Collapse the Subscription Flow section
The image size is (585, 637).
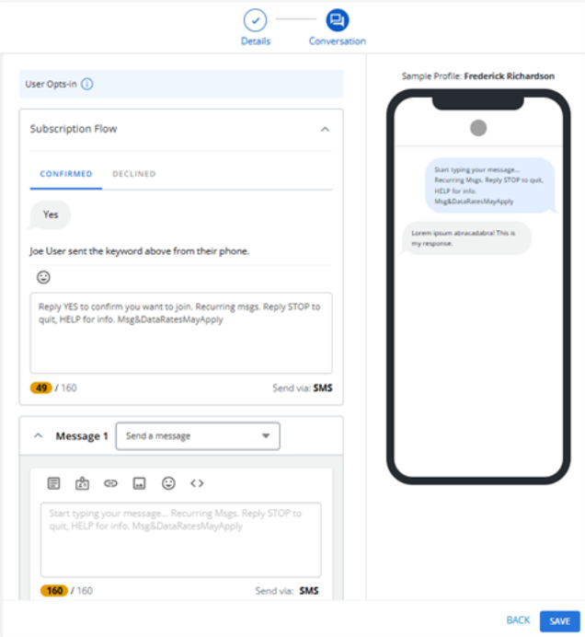pyautogui.click(x=325, y=129)
